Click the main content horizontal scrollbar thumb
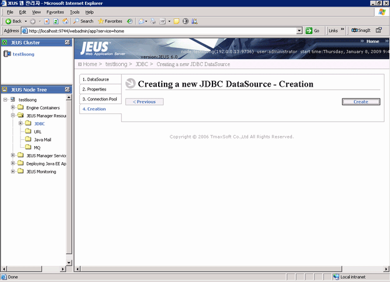 pos(211,269)
